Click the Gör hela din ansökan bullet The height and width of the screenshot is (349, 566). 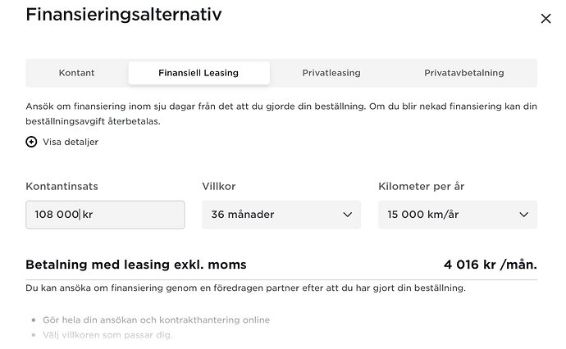[x=154, y=320]
